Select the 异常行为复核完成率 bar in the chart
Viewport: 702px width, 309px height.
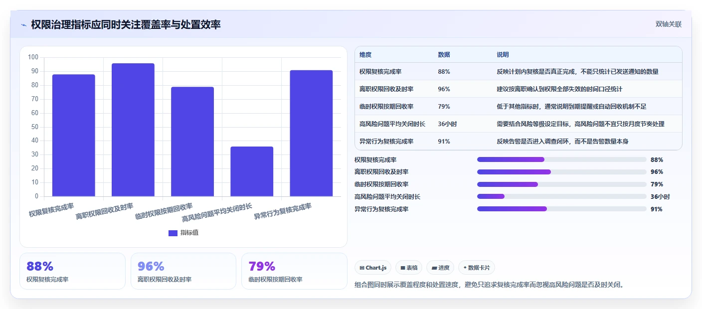(311, 133)
